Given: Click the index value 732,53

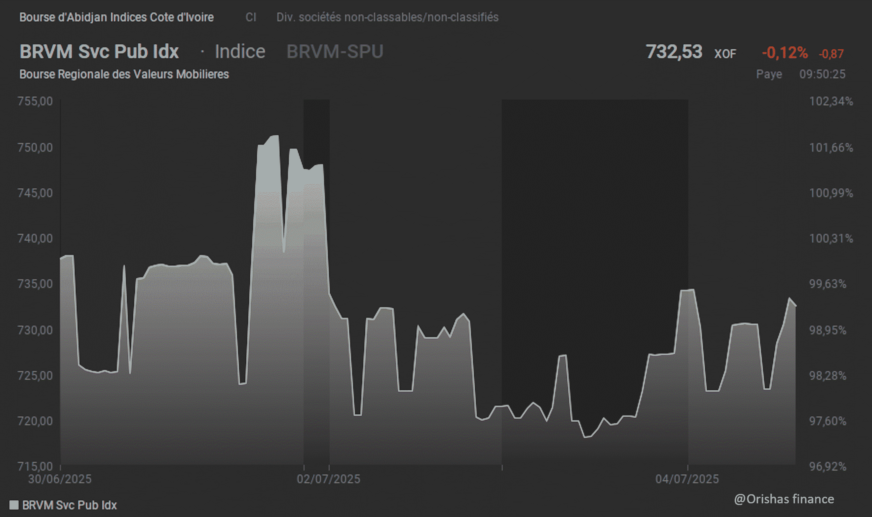Looking at the screenshot, I should point(674,52).
